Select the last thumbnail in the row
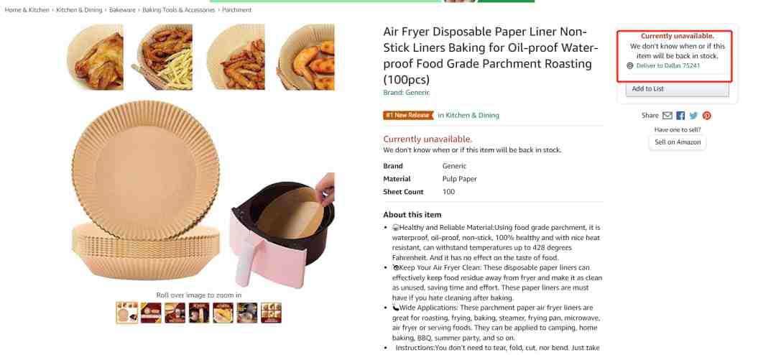 [x=271, y=313]
